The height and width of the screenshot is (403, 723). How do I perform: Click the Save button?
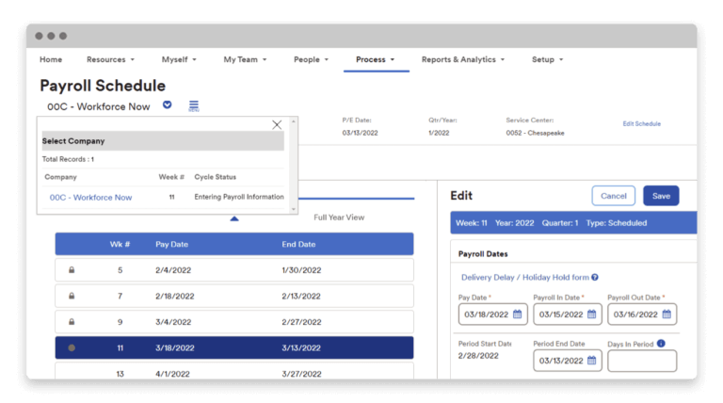(661, 196)
